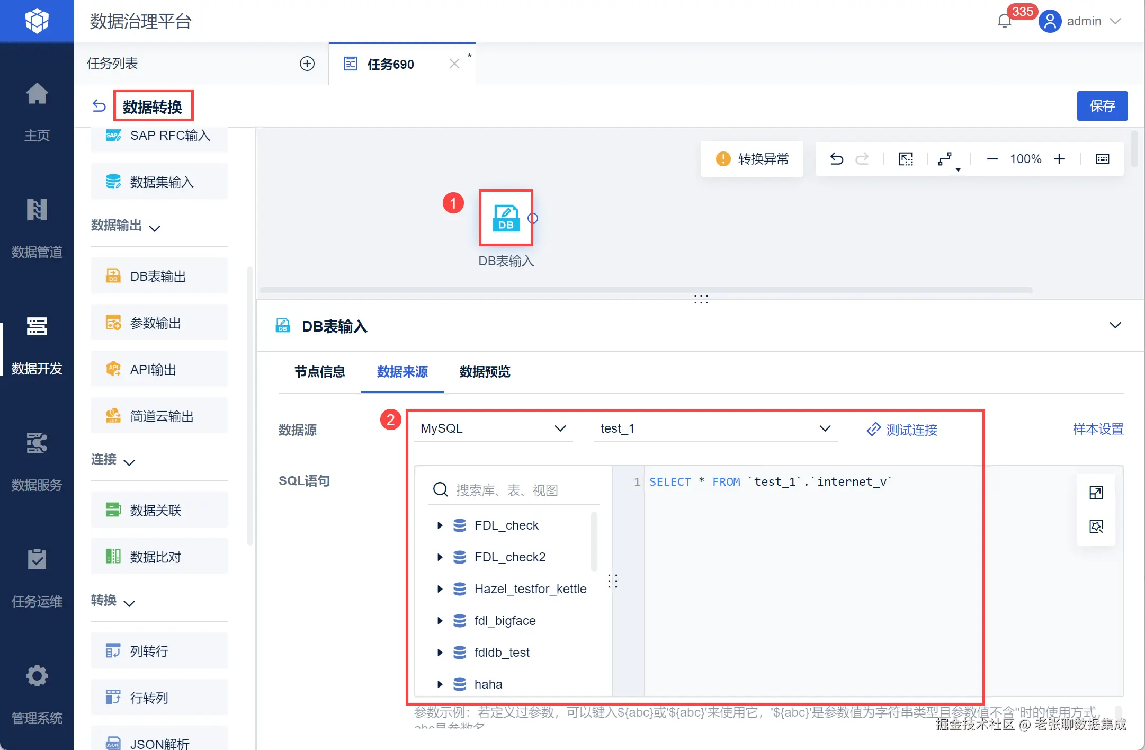1145x750 pixels.
Task: Click the admin user avatar
Action: pos(1050,21)
